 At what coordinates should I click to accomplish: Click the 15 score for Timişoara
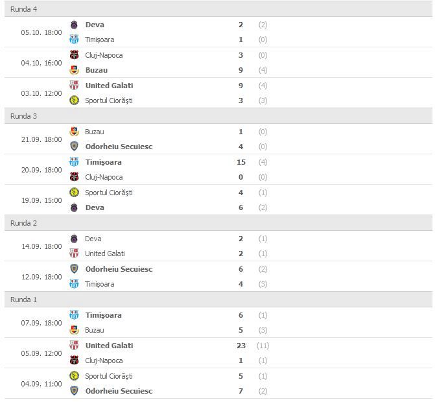tap(241, 162)
